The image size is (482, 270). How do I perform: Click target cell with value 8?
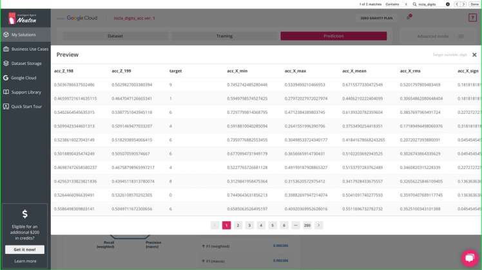171,181
